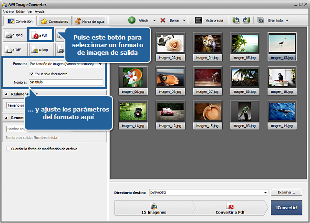
Task: Enable Guardar la fecha de modificación checkbox
Action: click(x=8, y=149)
